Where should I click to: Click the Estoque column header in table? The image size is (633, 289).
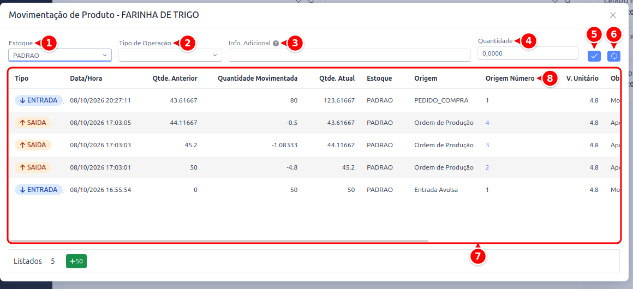tap(379, 79)
